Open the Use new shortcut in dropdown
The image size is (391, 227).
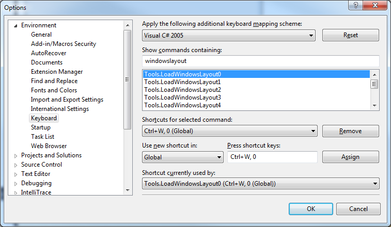[219, 157]
